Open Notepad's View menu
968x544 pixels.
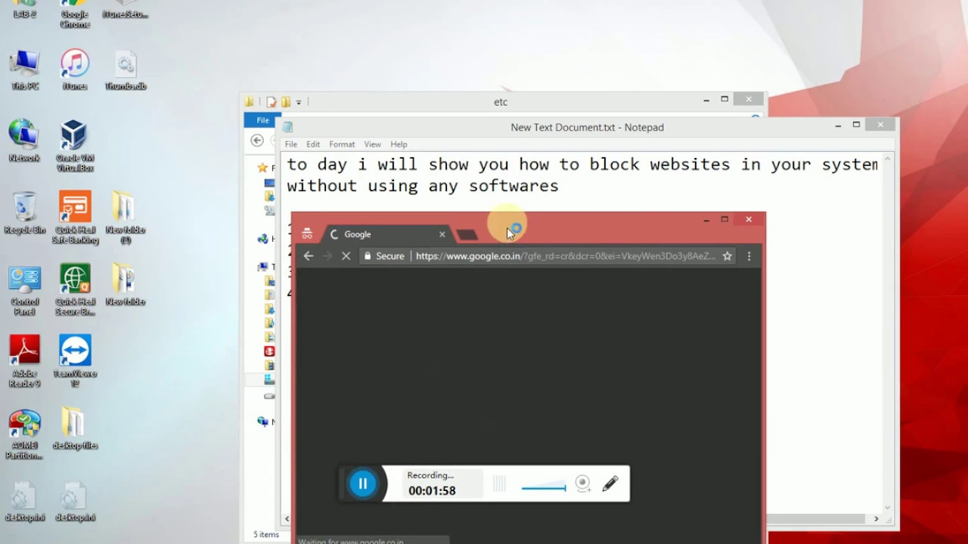coord(373,144)
